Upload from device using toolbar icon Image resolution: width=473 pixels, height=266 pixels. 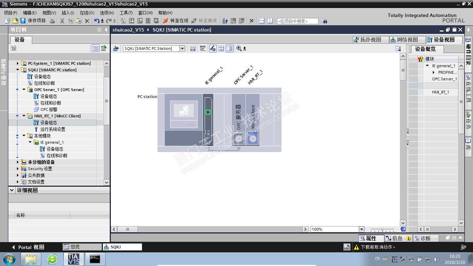pos(140,21)
